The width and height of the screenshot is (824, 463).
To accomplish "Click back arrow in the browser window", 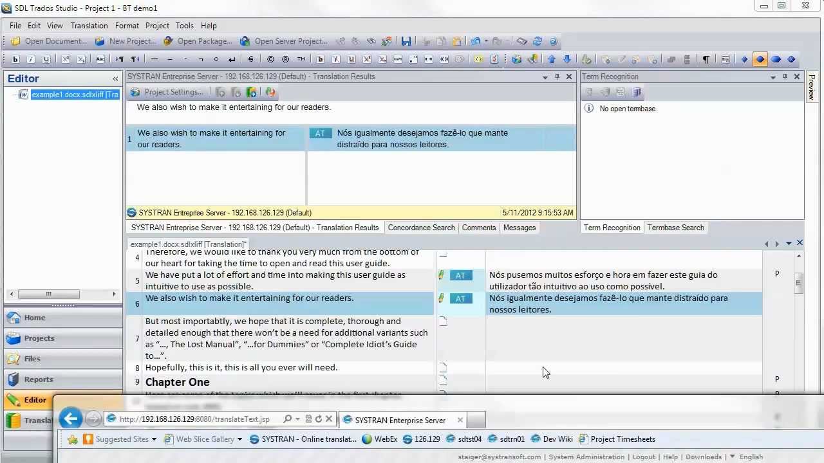I will (71, 419).
